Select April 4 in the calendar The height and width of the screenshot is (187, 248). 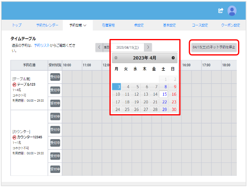[126, 87]
